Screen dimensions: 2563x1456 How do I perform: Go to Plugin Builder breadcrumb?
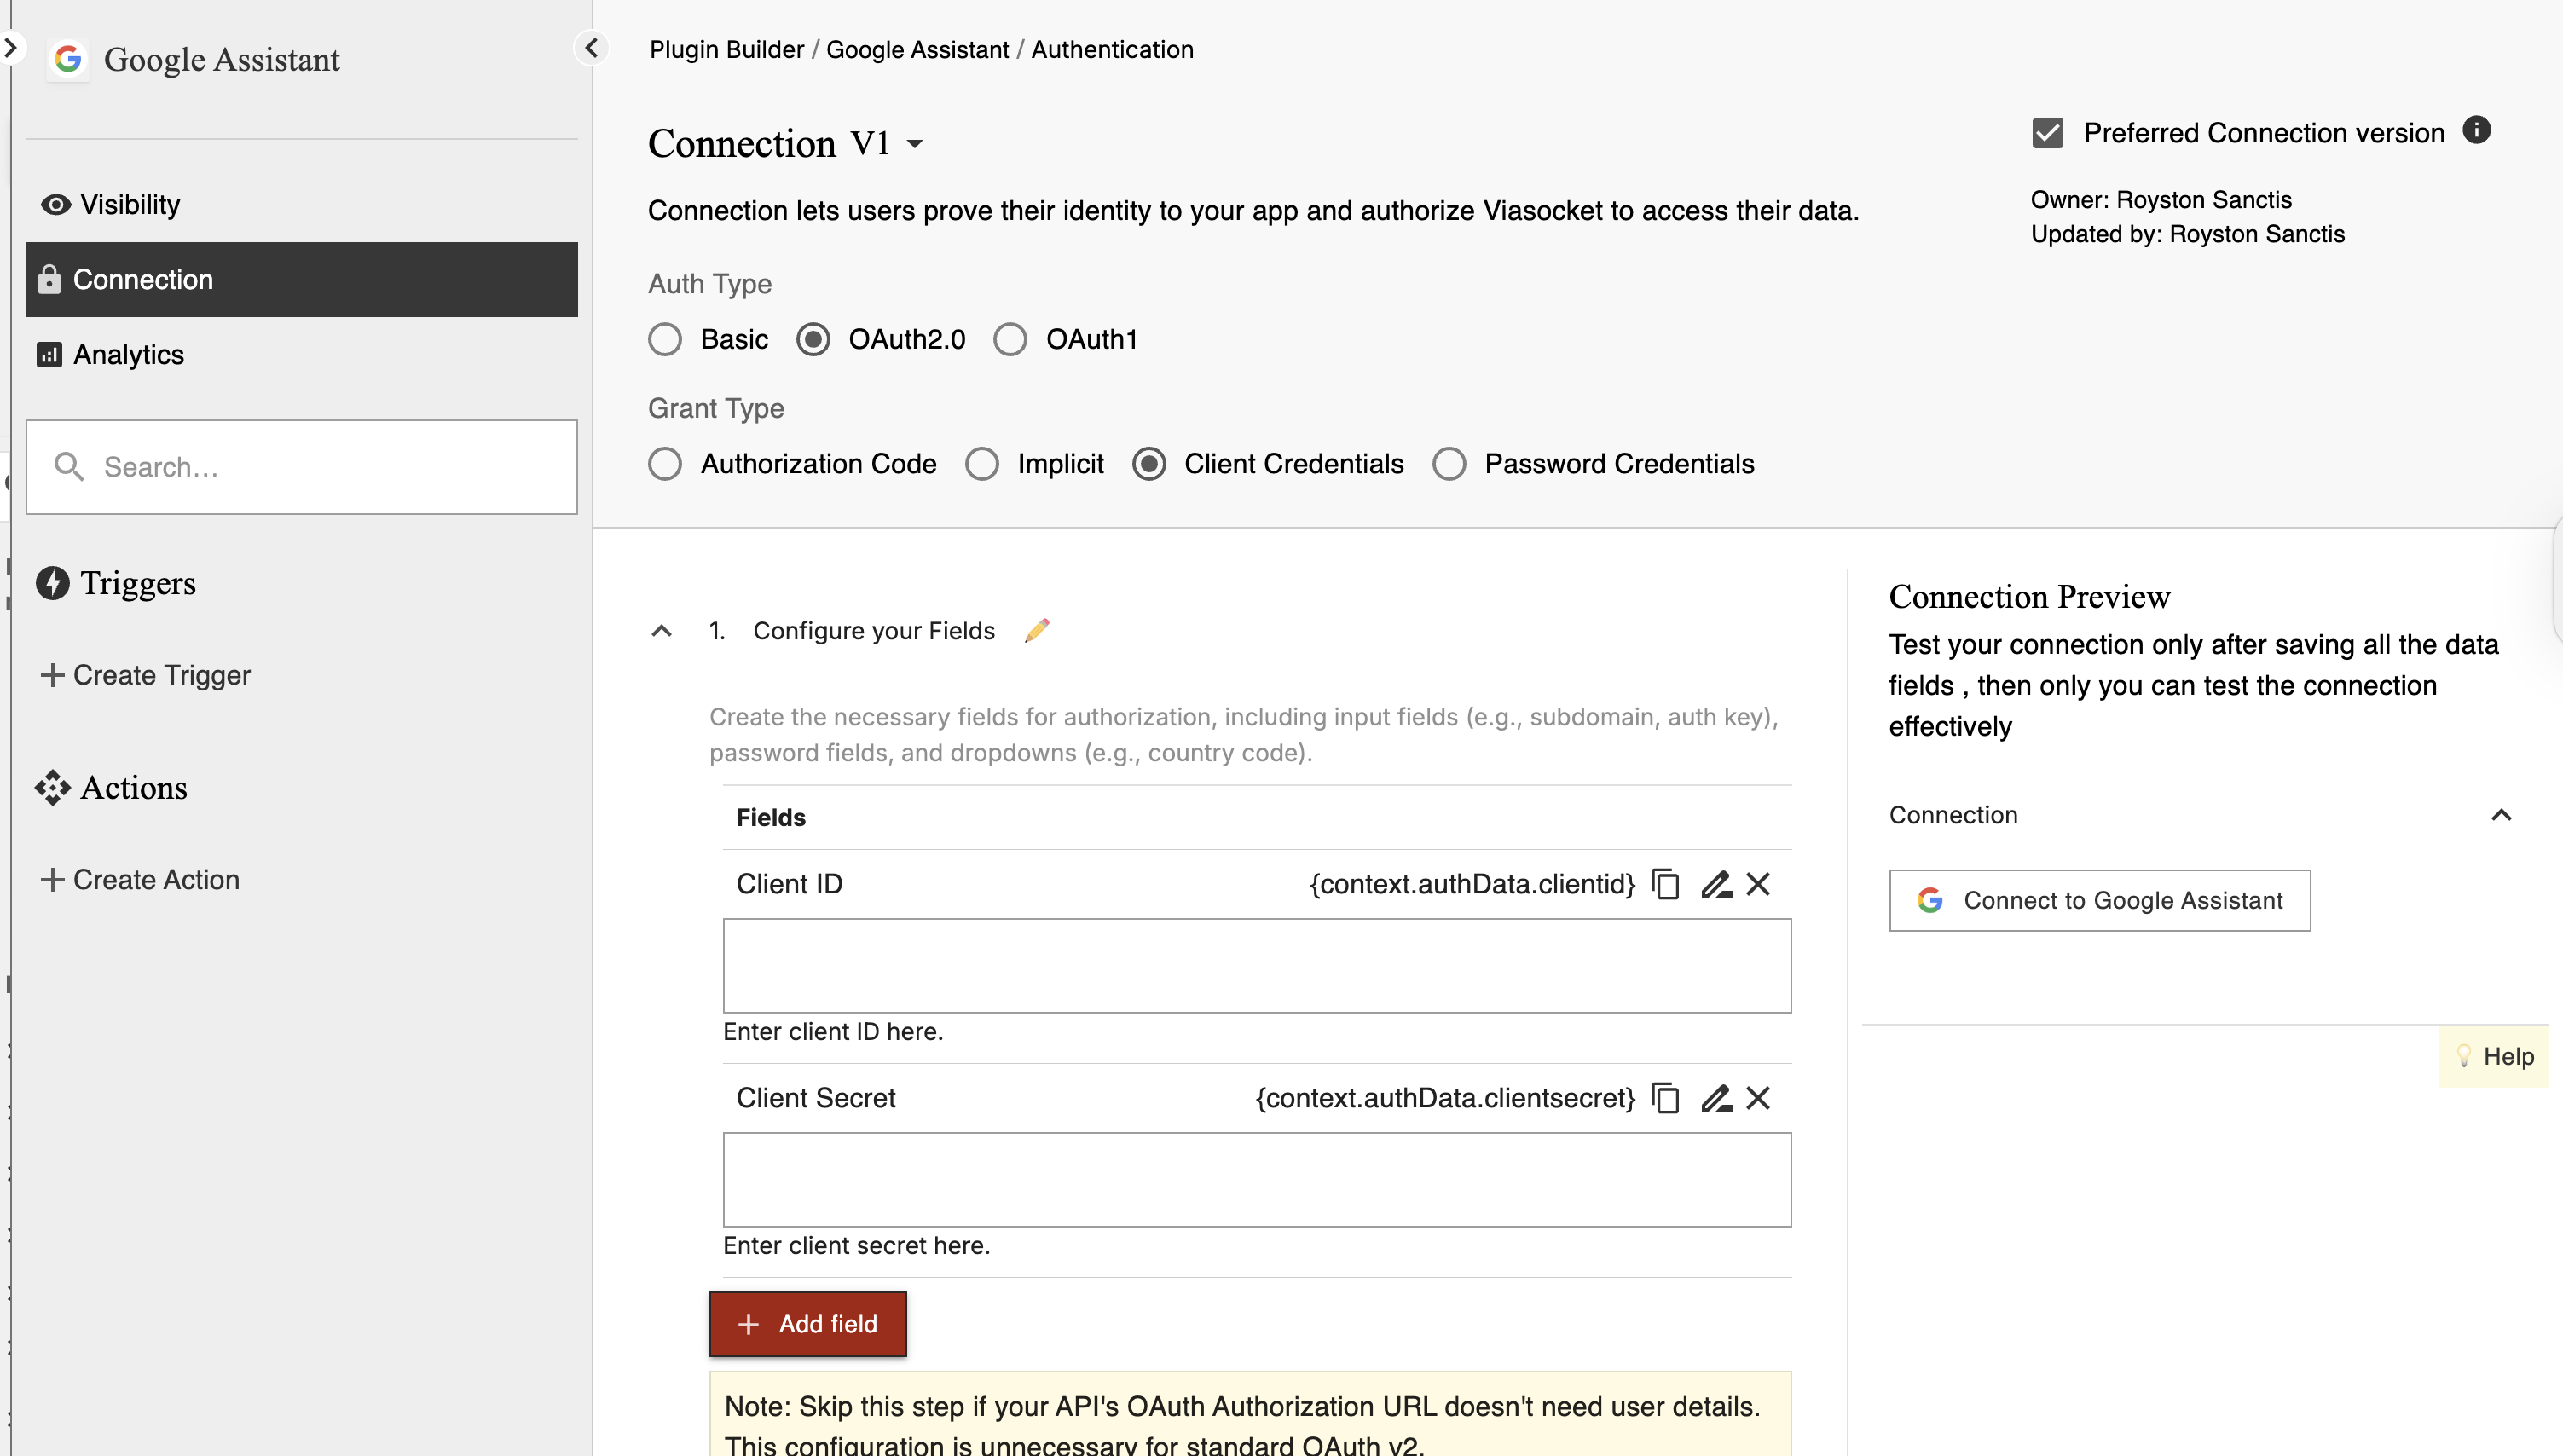pyautogui.click(x=726, y=49)
